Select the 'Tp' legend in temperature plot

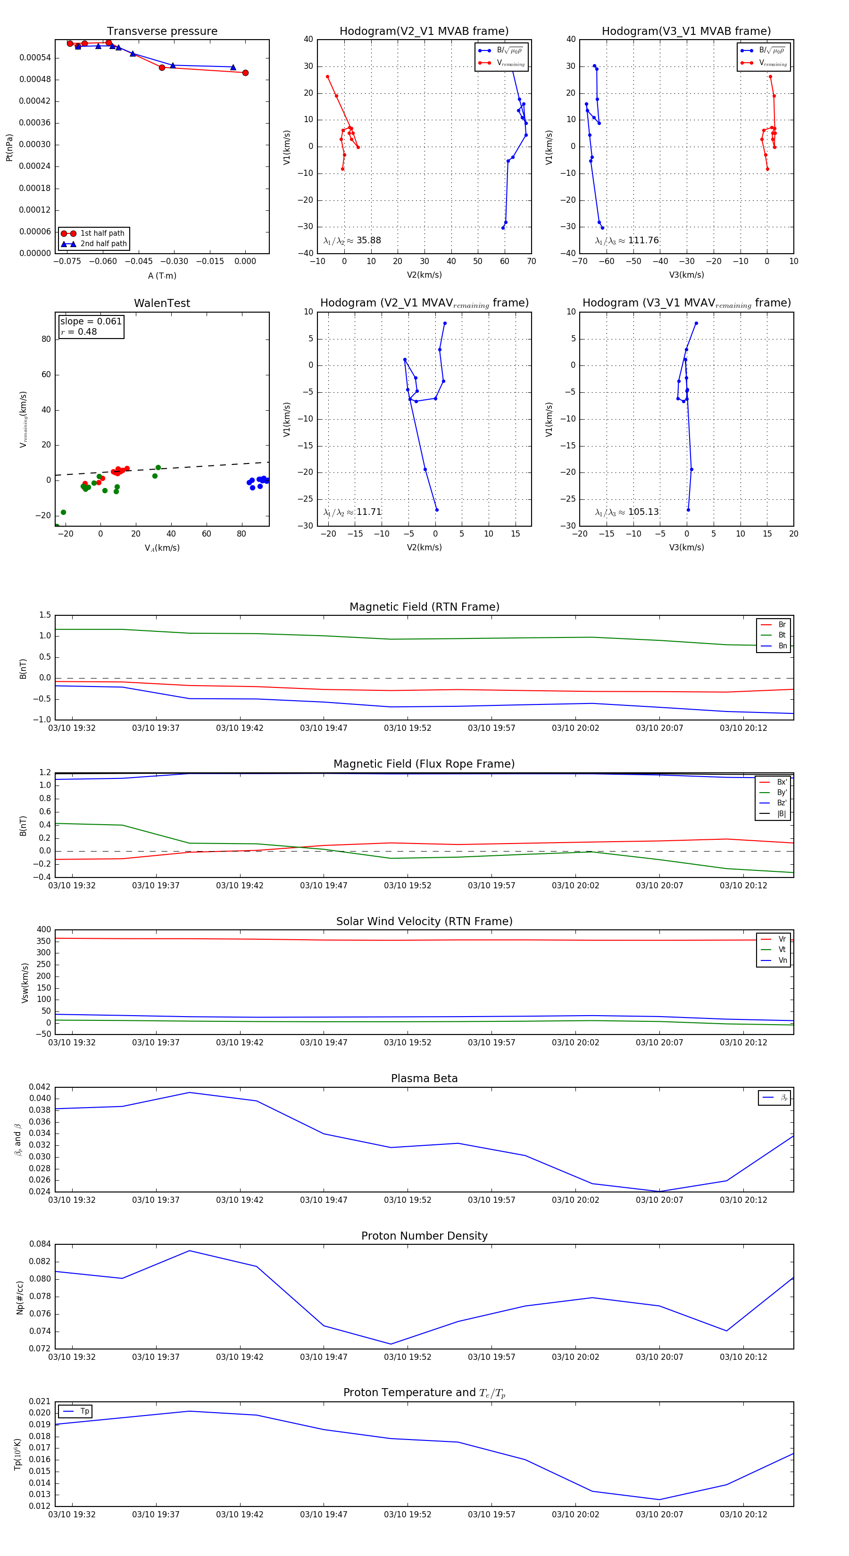(x=75, y=1412)
